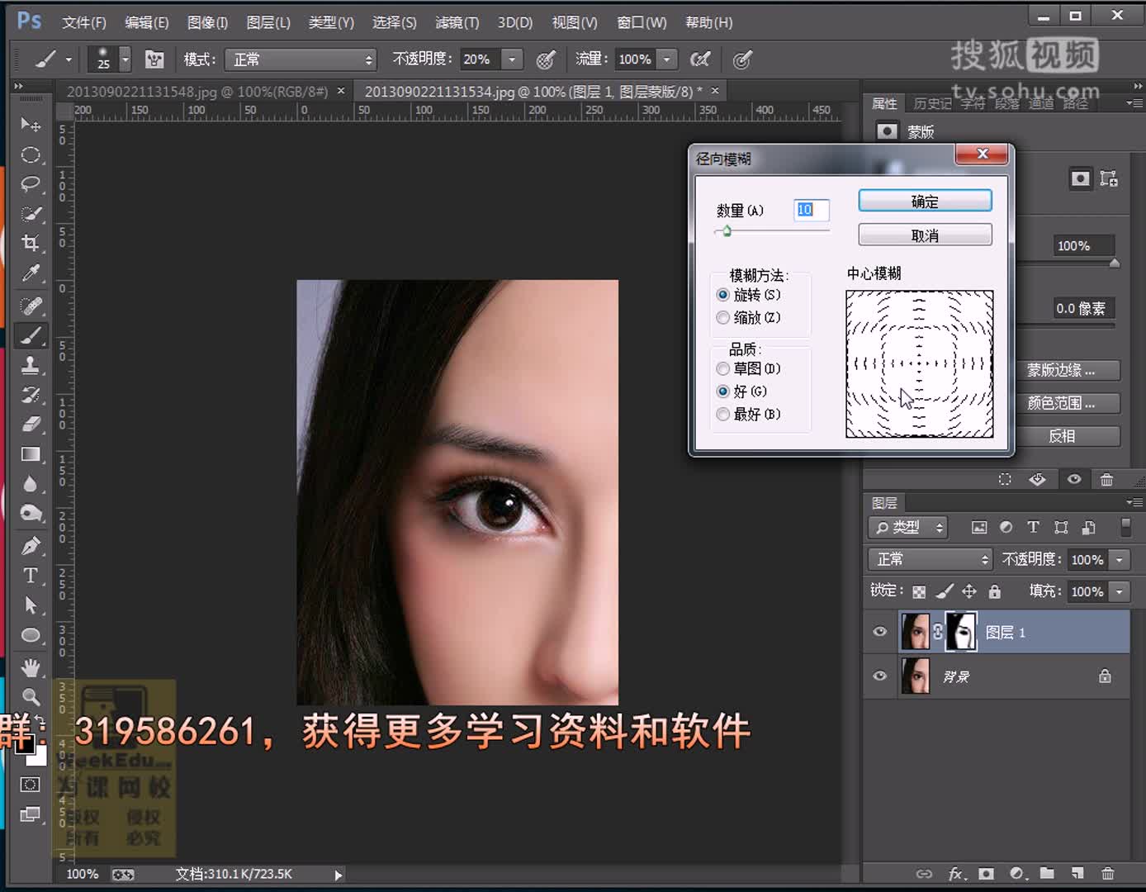The height and width of the screenshot is (892, 1146).
Task: Open the layer filter 类型 dropdown
Action: pos(908,527)
